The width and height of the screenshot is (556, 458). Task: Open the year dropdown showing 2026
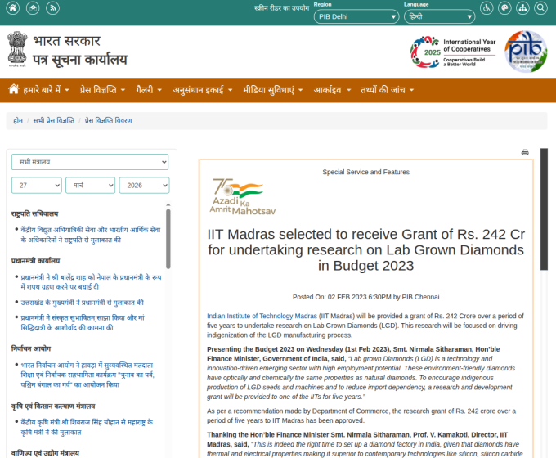tap(145, 185)
